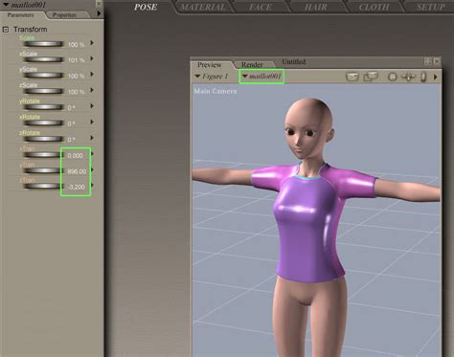Image resolution: width=454 pixels, height=357 pixels.
Task: Click the yRotate dial slider
Action: tap(43, 107)
